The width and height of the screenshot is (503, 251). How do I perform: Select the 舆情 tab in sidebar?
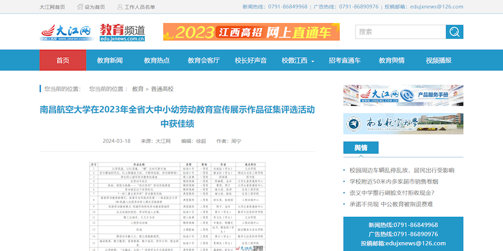(x=361, y=148)
